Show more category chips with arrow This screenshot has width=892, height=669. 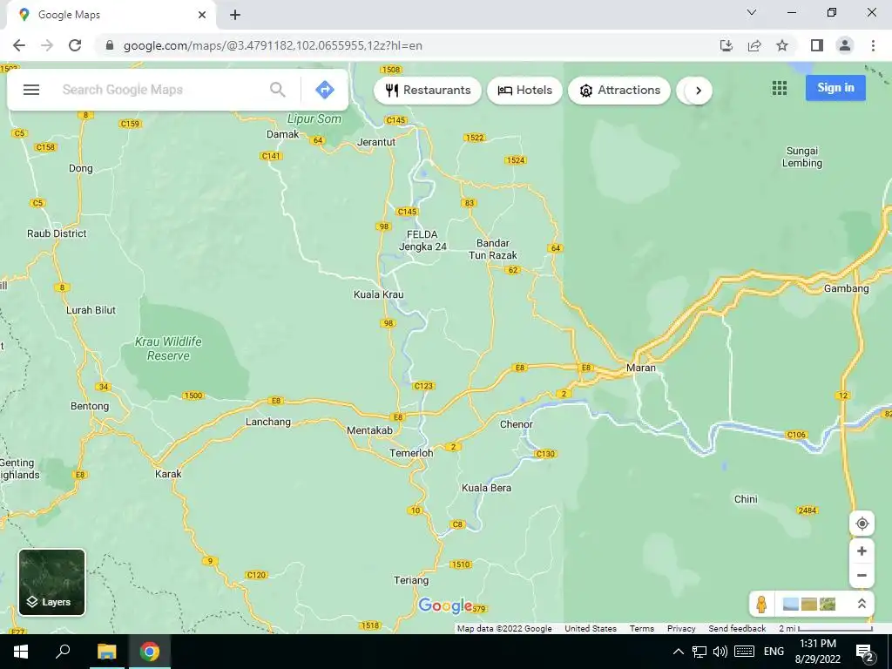(x=699, y=91)
